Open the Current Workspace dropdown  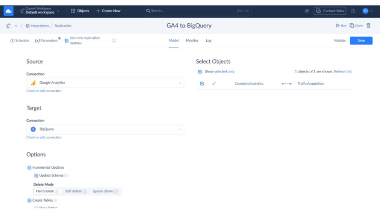[40, 11]
